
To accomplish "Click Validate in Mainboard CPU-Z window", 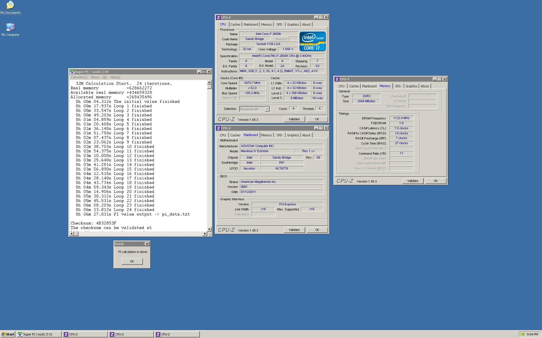I will pos(294,230).
